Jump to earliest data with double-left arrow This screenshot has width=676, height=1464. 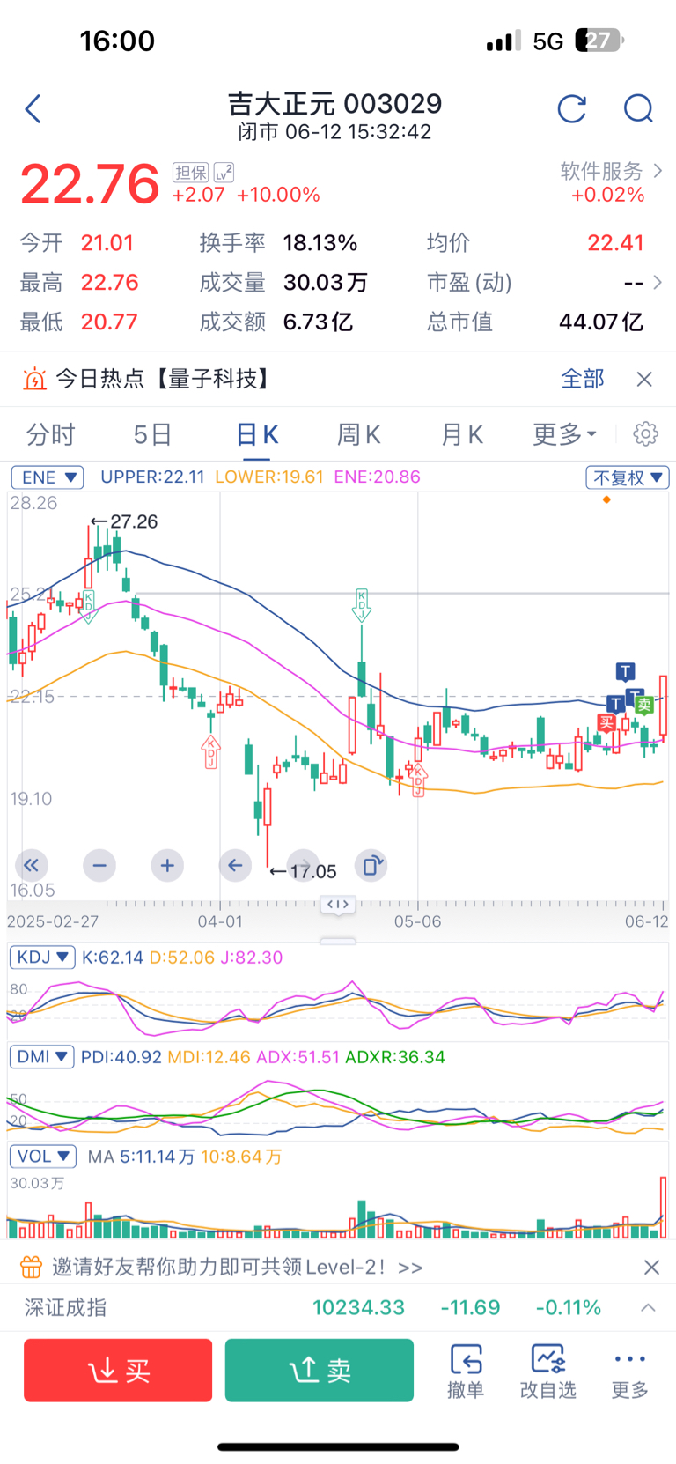coord(31,865)
